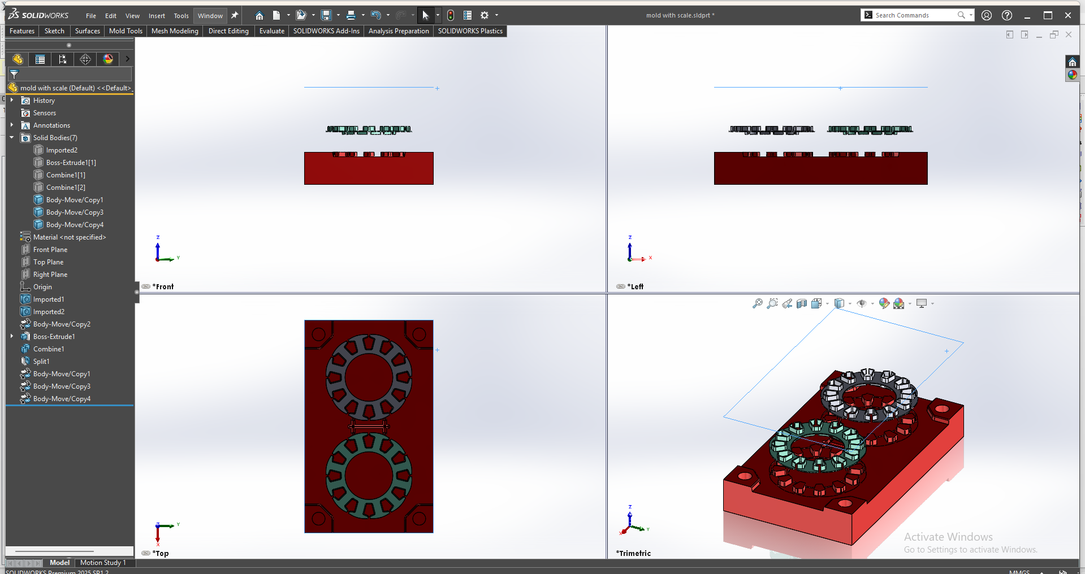Activate the Select arrow tool
1085x574 pixels.
pyautogui.click(x=426, y=15)
